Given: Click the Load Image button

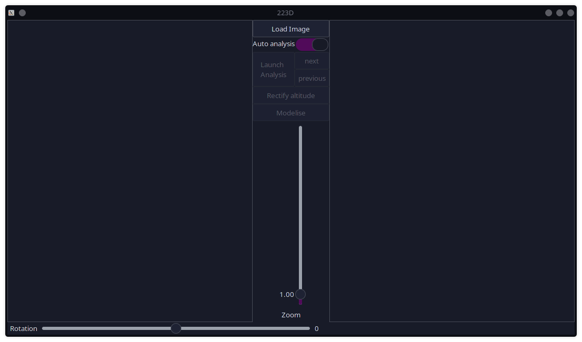Looking at the screenshot, I should (290, 29).
